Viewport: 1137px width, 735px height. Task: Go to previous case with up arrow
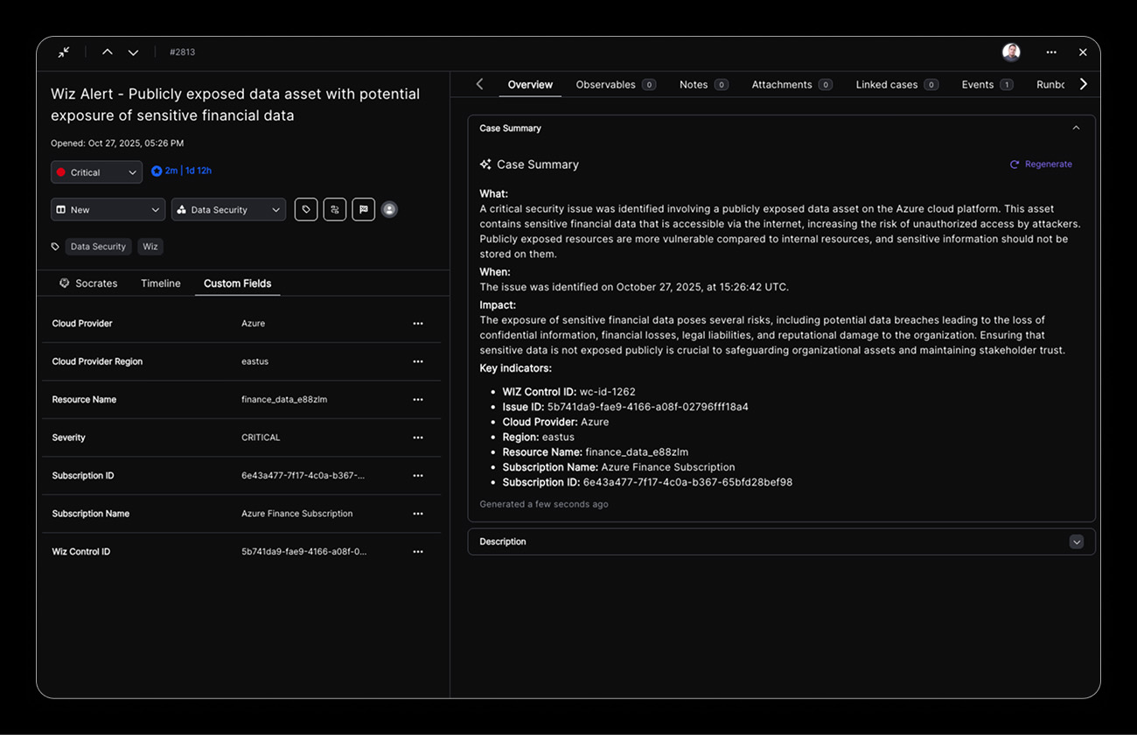[108, 52]
